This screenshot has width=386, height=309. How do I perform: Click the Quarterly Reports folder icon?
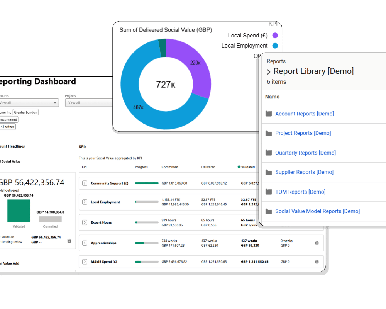point(269,153)
